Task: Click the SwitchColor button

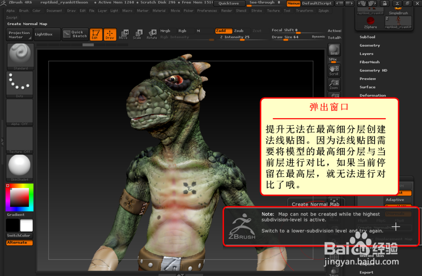Action: pyautogui.click(x=19, y=236)
